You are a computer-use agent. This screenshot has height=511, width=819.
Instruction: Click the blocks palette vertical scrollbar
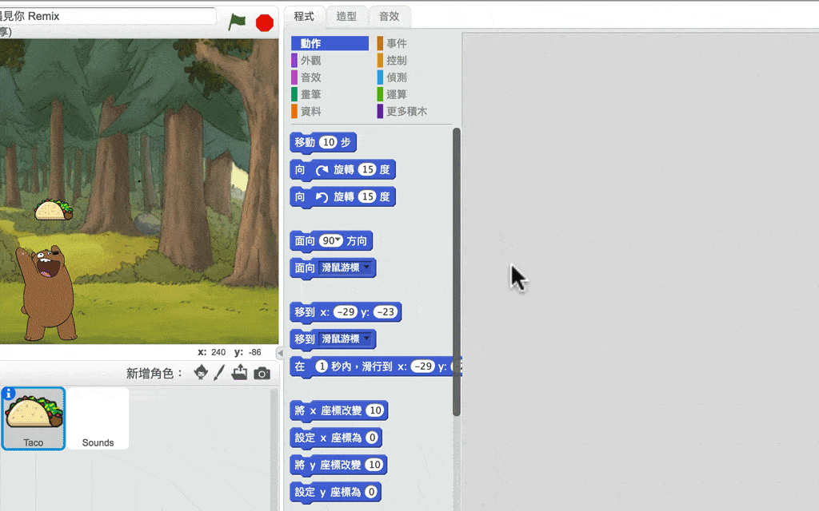pos(457,271)
